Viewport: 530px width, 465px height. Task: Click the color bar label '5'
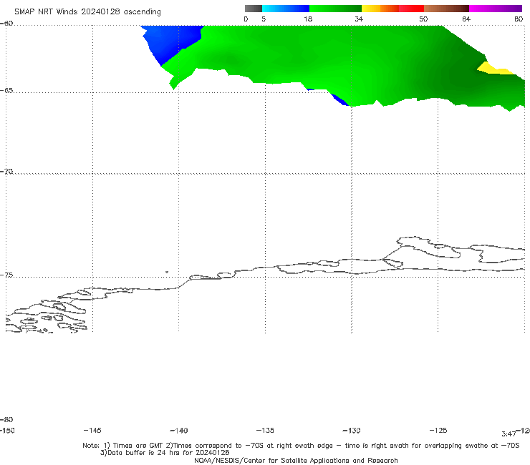[264, 19]
